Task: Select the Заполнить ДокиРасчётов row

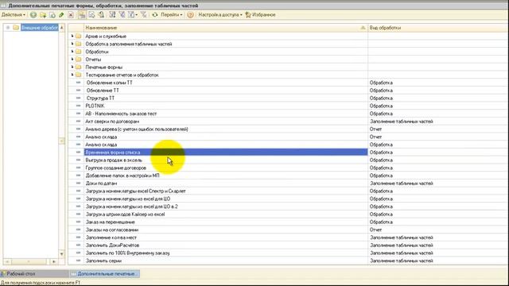Action: pyautogui.click(x=288, y=245)
